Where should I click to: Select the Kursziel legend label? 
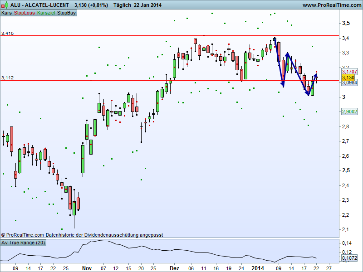coord(46,13)
